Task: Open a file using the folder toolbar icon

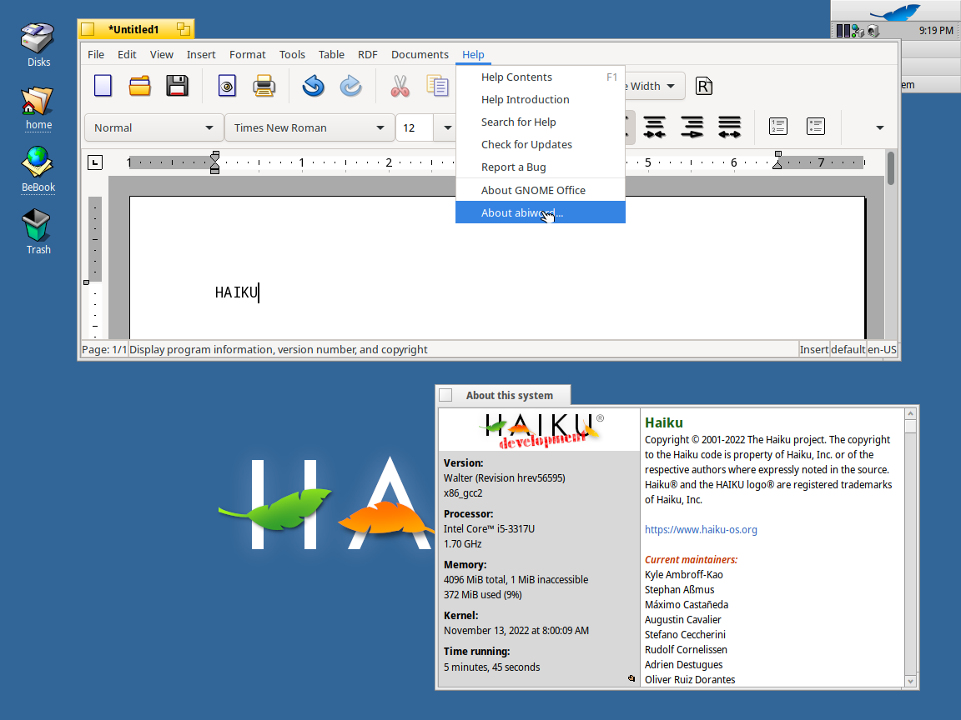Action: point(139,85)
